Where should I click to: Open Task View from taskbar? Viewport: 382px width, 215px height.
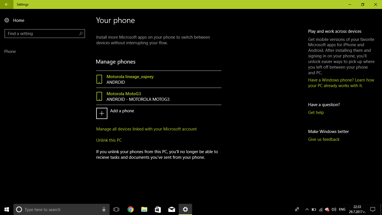(116, 209)
